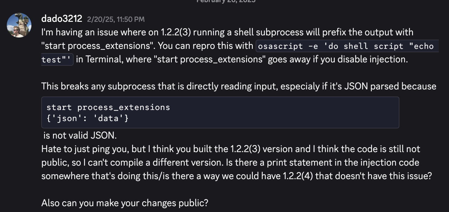Viewport: 449px width, 212px height.
Task: Click the {'json': 'data'} code line
Action: click(87, 118)
